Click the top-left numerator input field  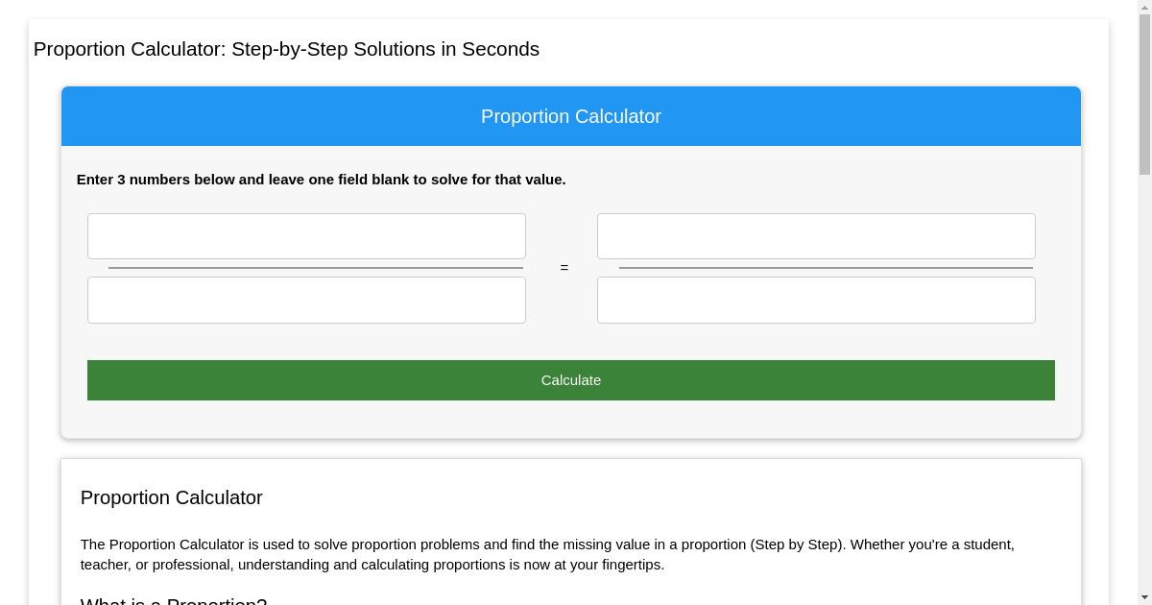306,235
